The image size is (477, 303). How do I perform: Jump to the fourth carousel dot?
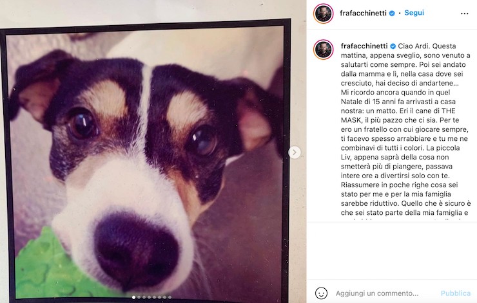coord(149,298)
